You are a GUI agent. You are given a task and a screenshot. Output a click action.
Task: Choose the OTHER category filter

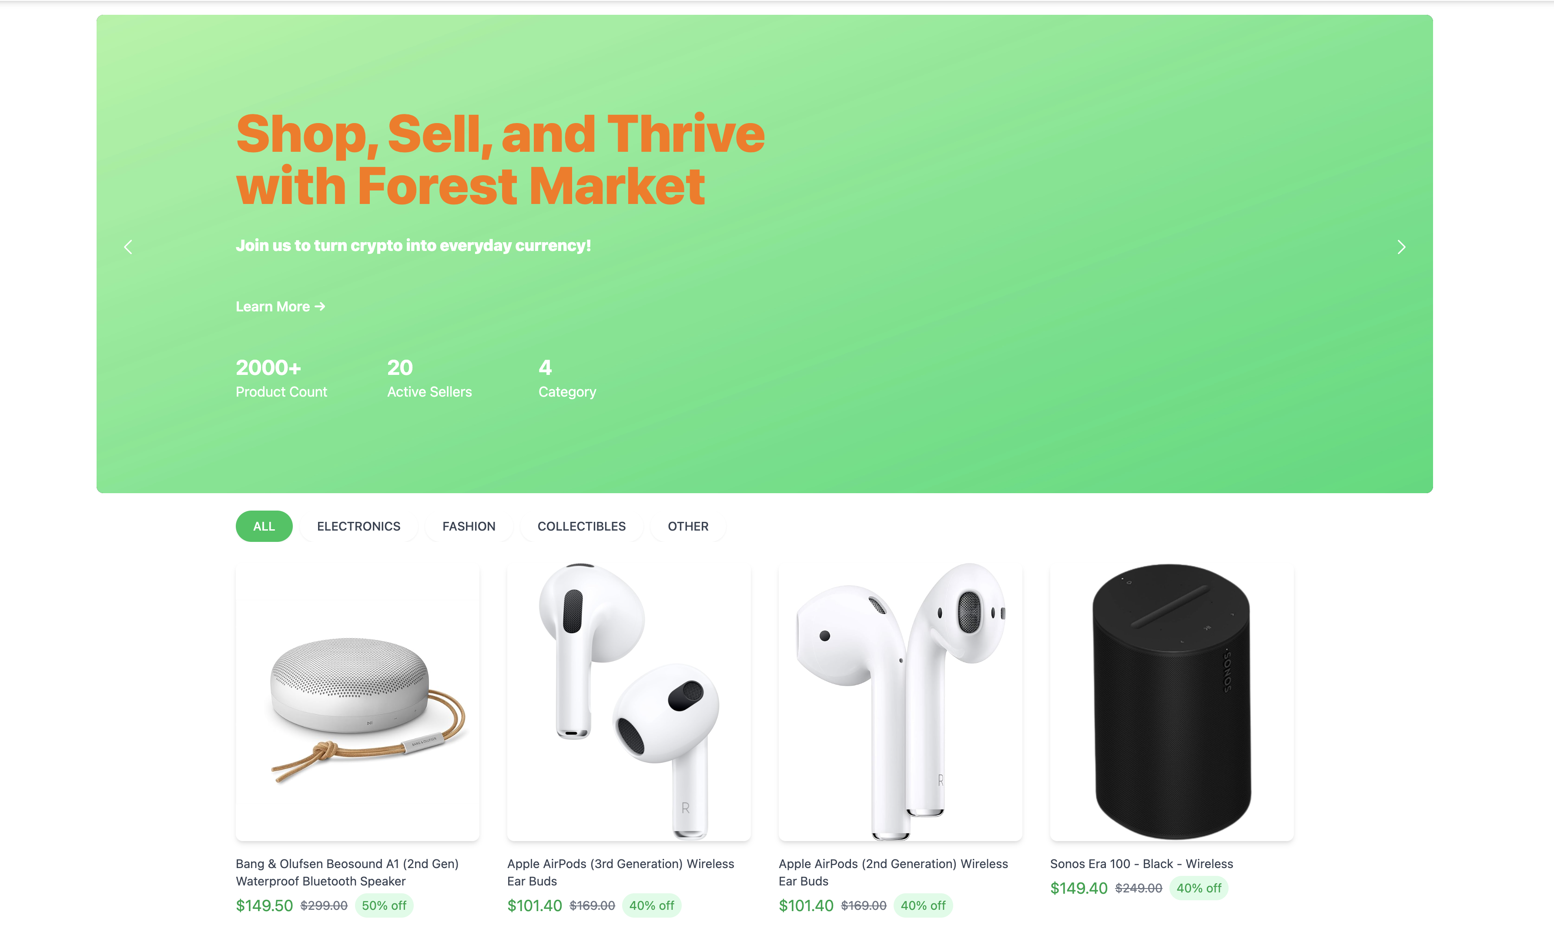pos(688,526)
